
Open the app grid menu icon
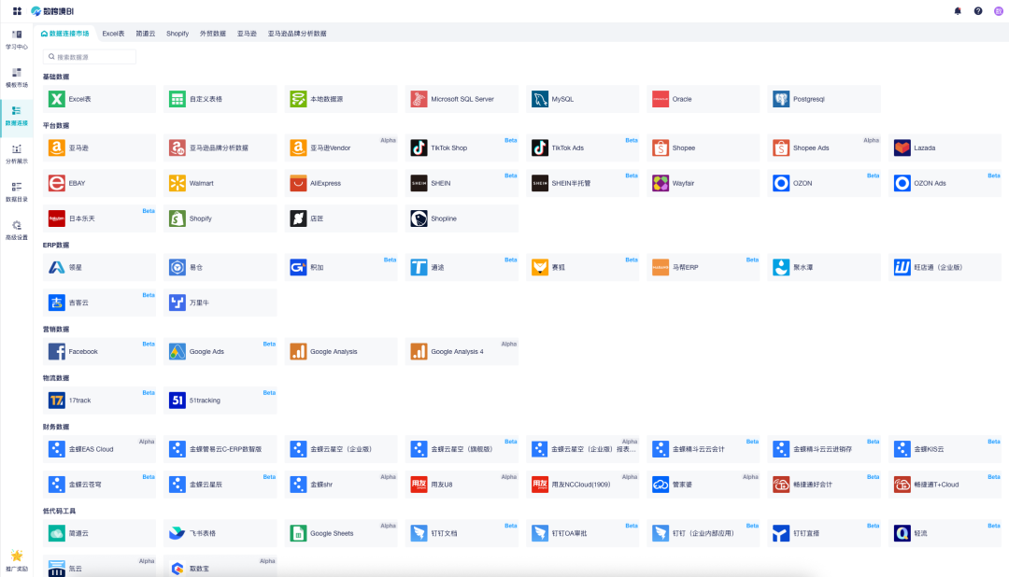pos(17,11)
